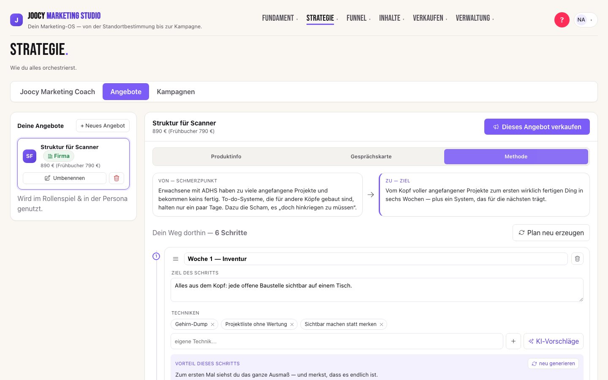Screen dimensions: 608x380
Task: Open the Produktinfo tab
Action: pos(226,157)
